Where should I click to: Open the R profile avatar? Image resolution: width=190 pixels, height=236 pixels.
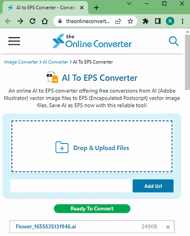click(170, 21)
